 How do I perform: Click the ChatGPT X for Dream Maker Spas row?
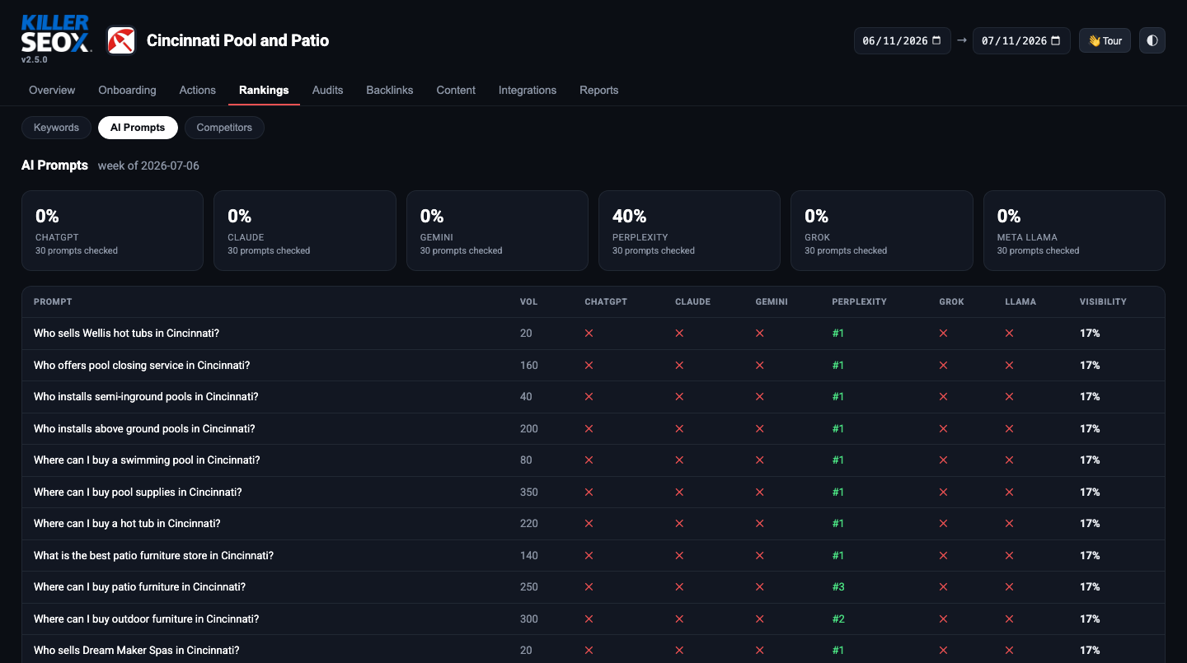click(589, 651)
